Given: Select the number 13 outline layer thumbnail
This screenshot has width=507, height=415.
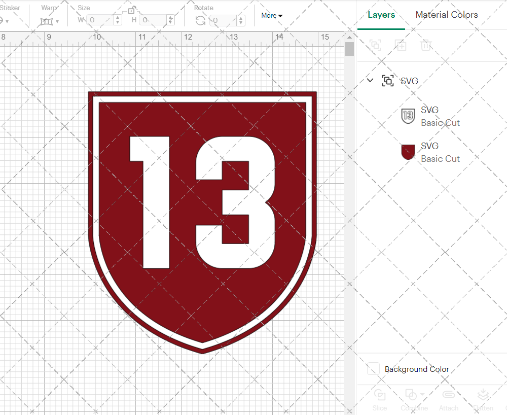Looking at the screenshot, I should pos(408,116).
